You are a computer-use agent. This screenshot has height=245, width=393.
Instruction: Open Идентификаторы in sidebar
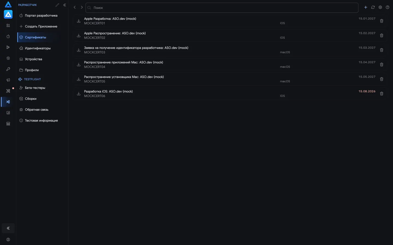[x=38, y=48]
